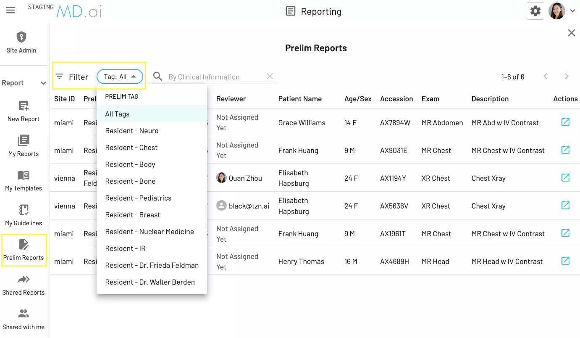Collapse the Report section in the sidebar
This screenshot has width=580, height=338.
[43, 83]
